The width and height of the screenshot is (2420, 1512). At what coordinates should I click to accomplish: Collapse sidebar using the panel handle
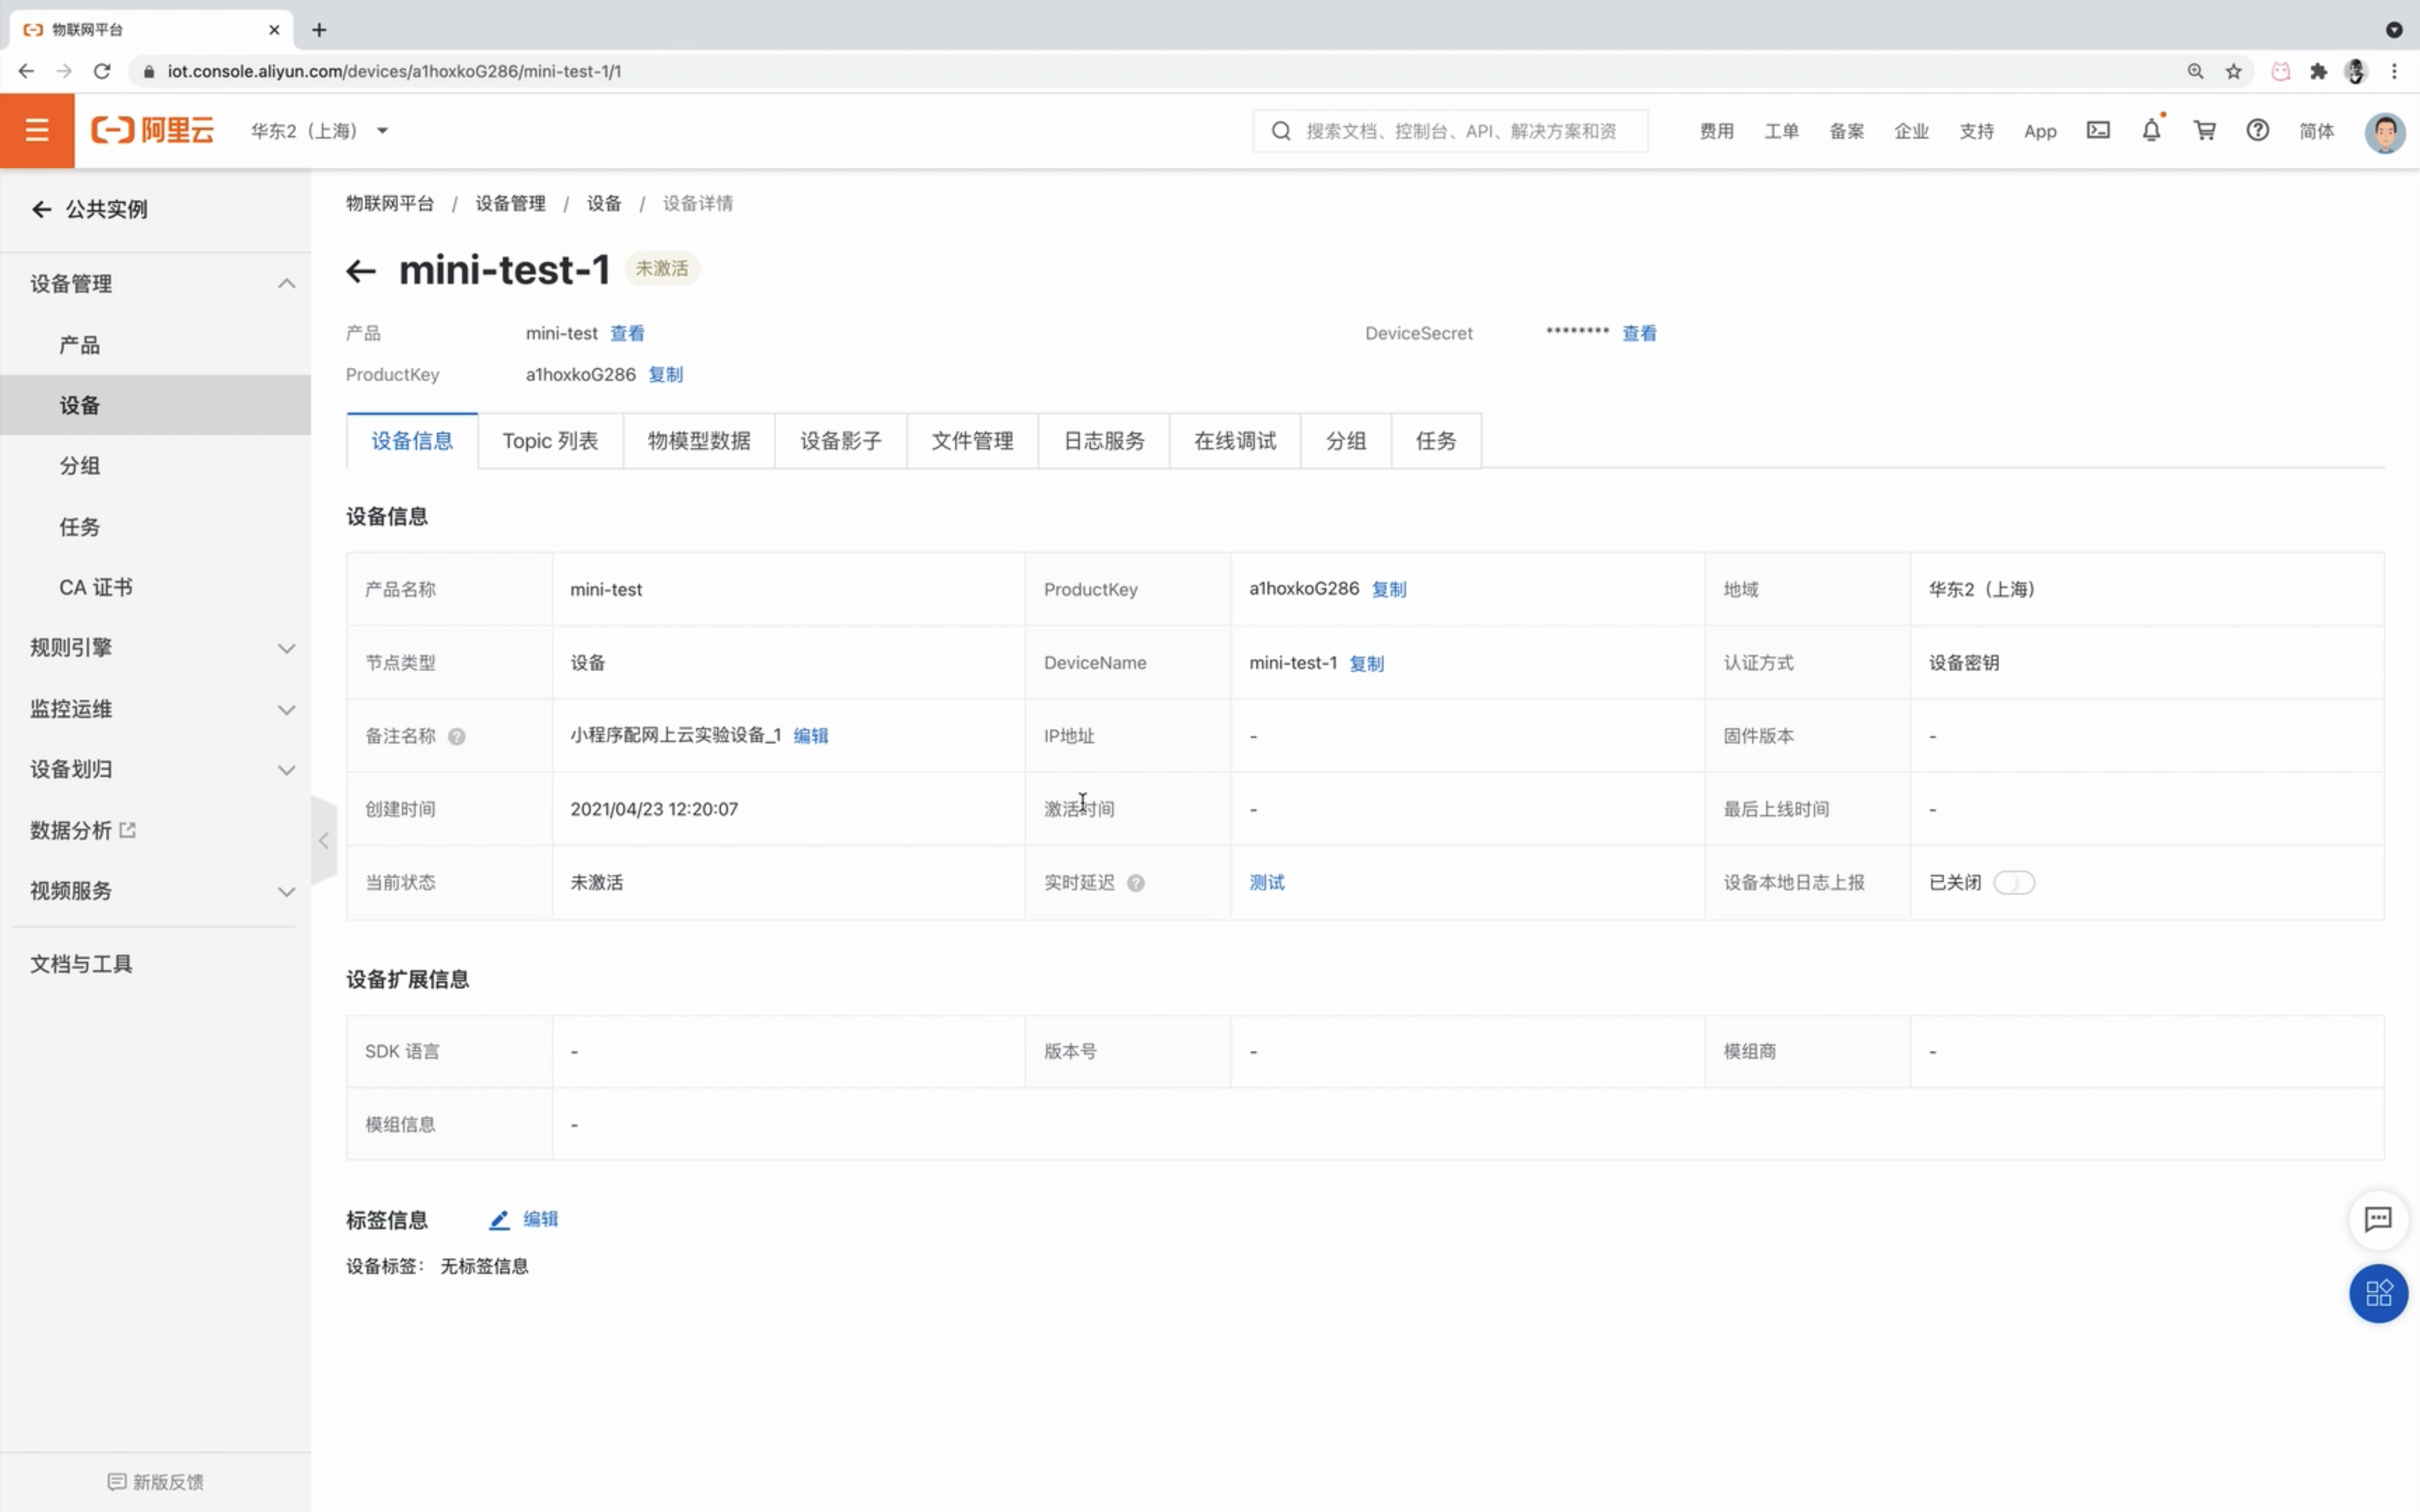323,840
